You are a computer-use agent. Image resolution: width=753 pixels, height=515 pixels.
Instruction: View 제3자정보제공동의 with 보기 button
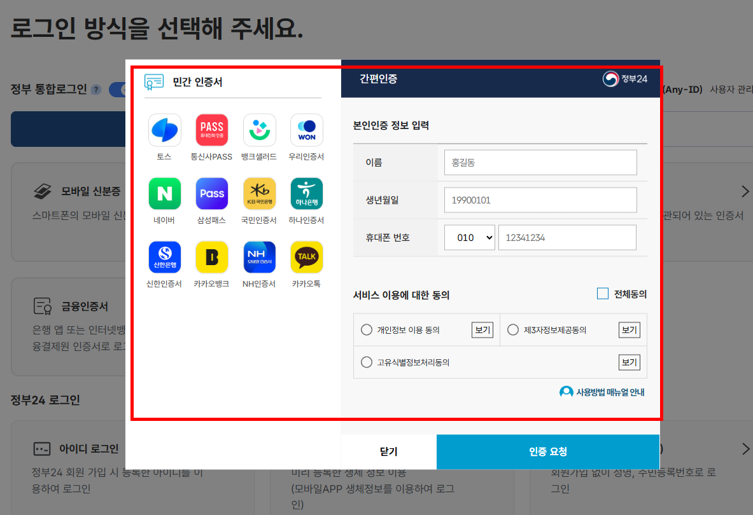[629, 330]
